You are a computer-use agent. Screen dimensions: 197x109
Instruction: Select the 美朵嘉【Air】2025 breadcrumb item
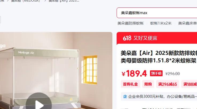[64, 1]
